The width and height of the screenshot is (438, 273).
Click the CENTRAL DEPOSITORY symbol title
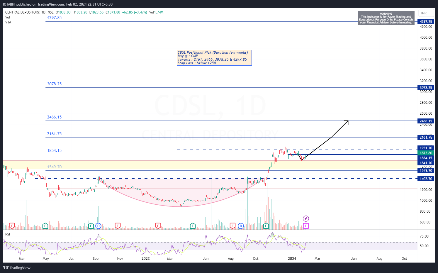tap(22, 12)
